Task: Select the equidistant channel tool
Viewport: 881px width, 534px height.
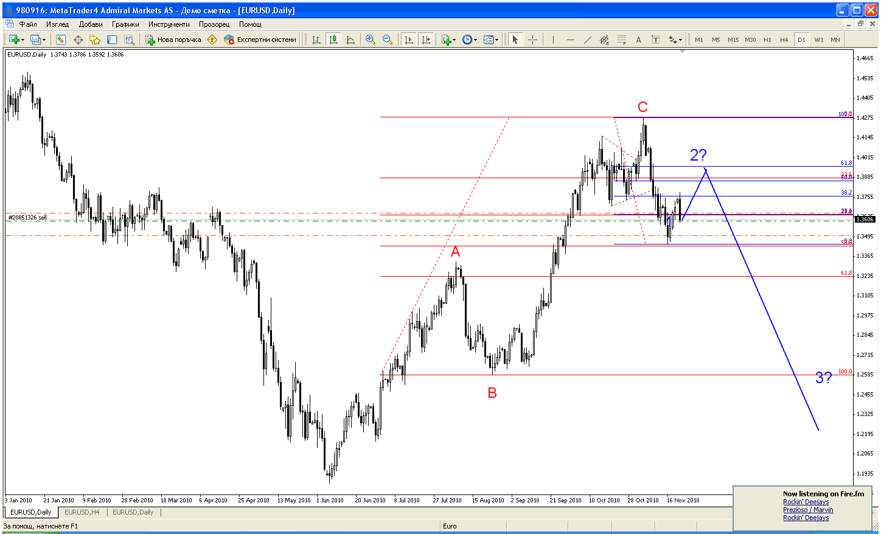Action: pyautogui.click(x=604, y=40)
